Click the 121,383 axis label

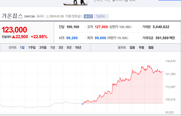point(170,74)
